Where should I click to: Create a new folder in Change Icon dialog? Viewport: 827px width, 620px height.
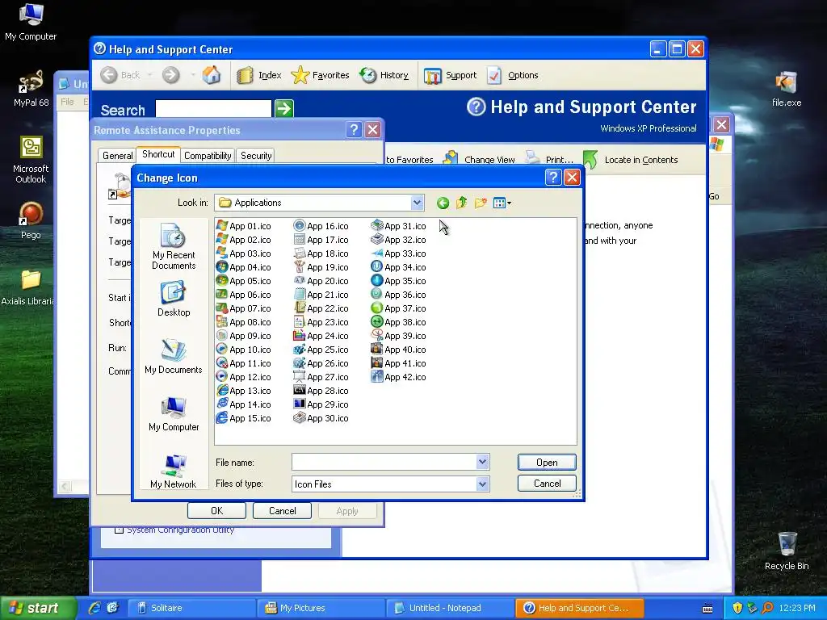point(480,203)
